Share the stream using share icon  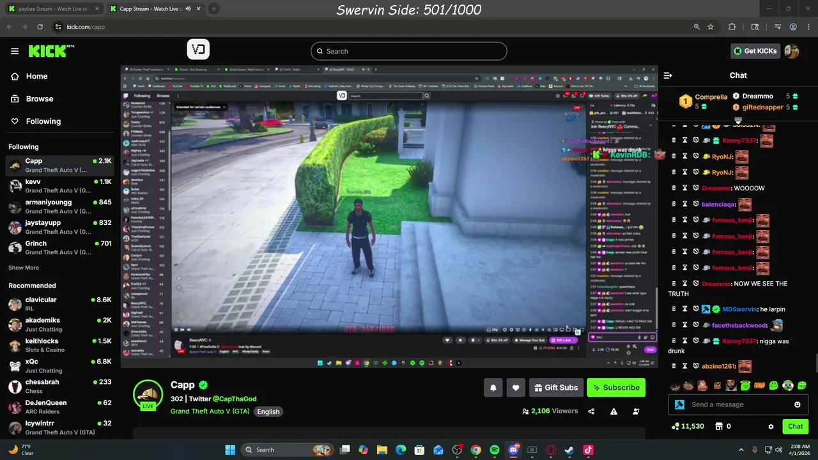591,411
